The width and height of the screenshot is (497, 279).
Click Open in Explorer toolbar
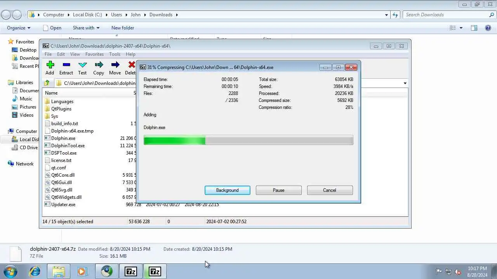click(52, 28)
